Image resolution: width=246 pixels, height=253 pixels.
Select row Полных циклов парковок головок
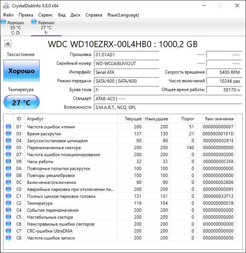[120, 196]
